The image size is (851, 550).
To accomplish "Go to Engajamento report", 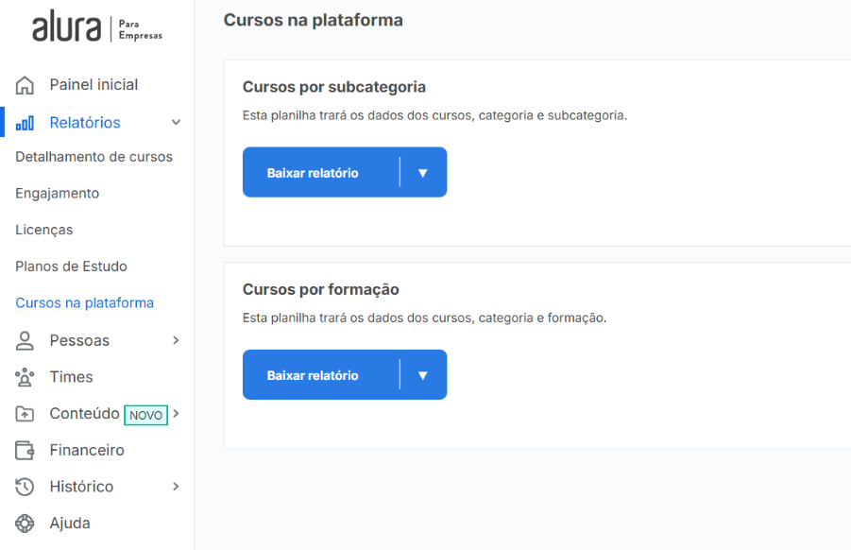I will tap(57, 194).
